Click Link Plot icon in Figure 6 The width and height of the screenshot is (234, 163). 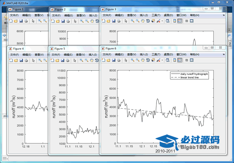(168, 60)
